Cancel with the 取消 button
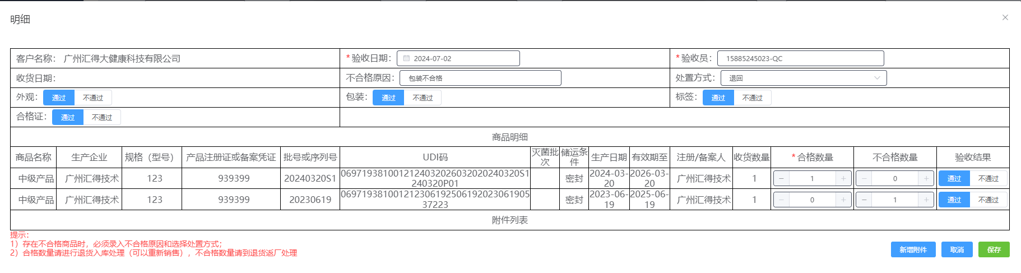The width and height of the screenshot is (1021, 273). pyautogui.click(x=957, y=249)
